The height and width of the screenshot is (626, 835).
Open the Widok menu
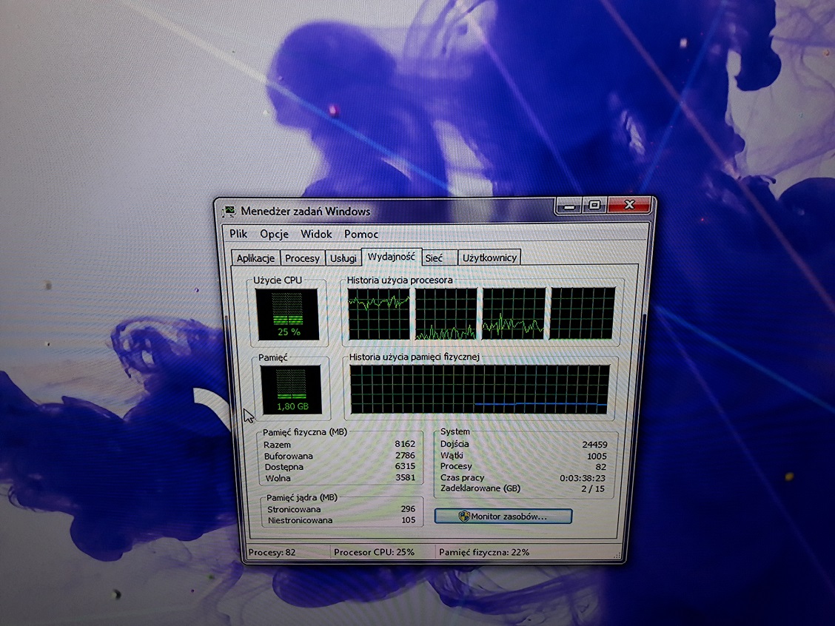(316, 234)
